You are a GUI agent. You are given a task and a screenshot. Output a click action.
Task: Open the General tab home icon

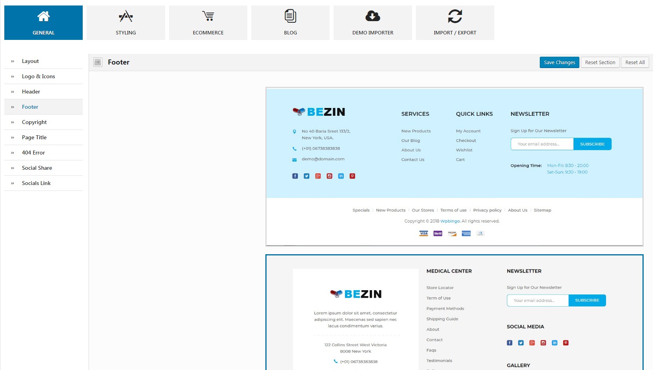coord(44,16)
